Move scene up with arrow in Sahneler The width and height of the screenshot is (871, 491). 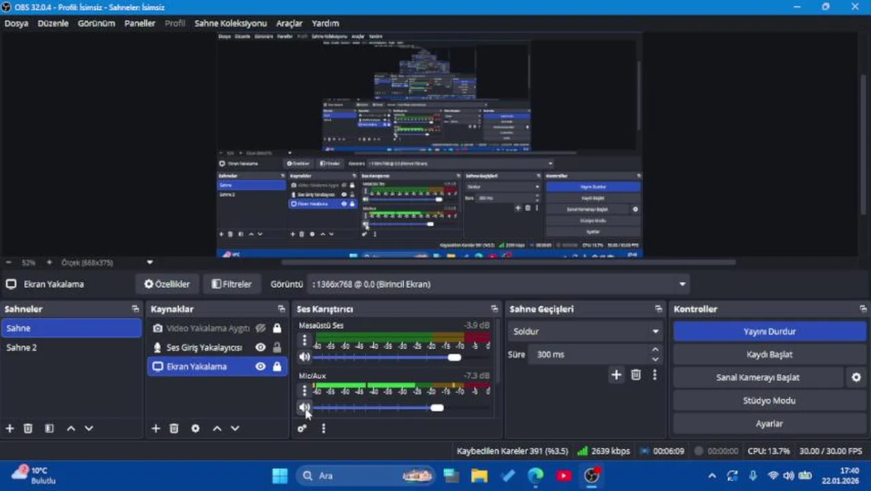pos(71,428)
